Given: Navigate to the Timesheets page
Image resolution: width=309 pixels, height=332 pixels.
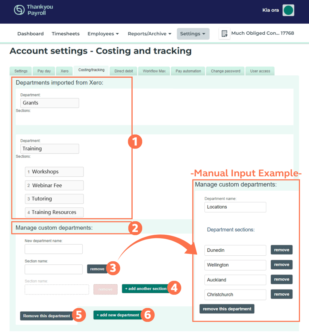Looking at the screenshot, I should tap(66, 34).
